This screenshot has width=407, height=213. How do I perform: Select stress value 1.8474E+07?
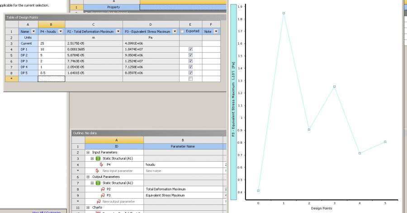coord(151,49)
